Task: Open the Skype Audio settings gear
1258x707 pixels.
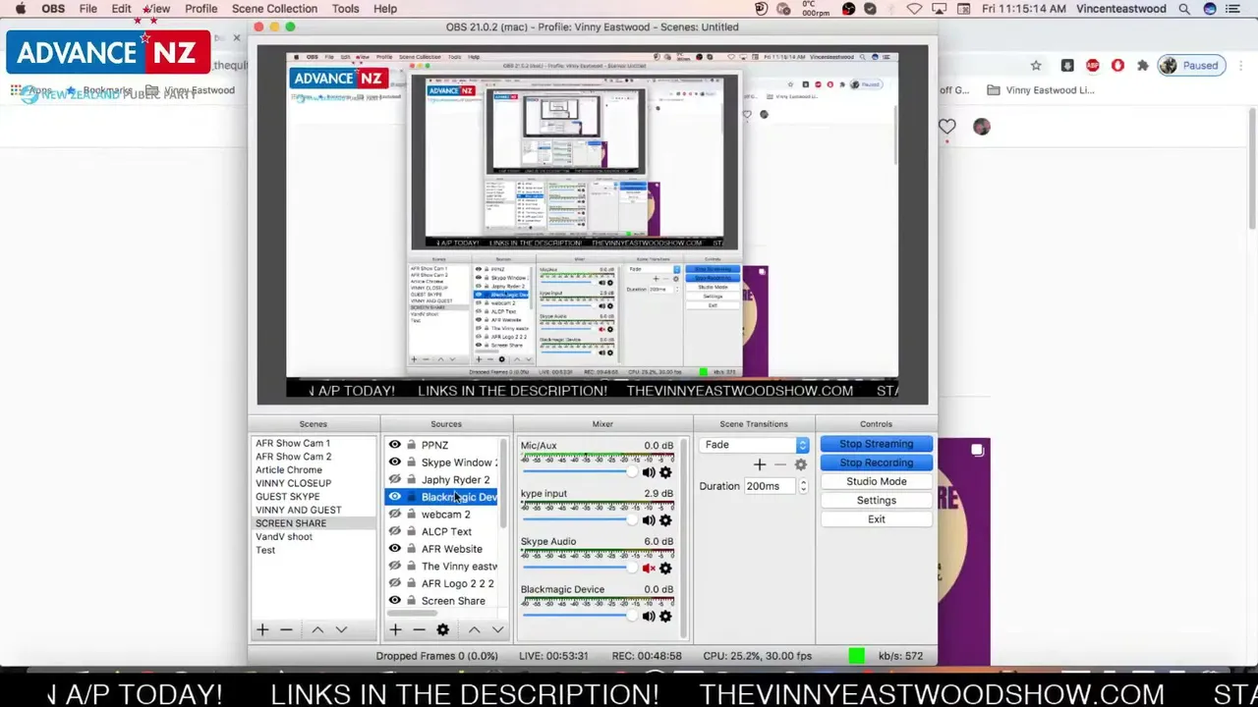Action: (665, 569)
